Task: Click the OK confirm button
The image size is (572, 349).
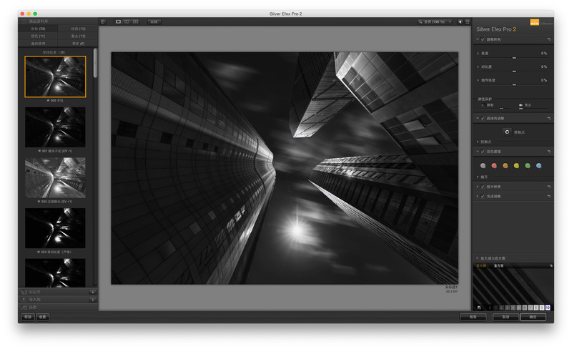Action: [533, 317]
